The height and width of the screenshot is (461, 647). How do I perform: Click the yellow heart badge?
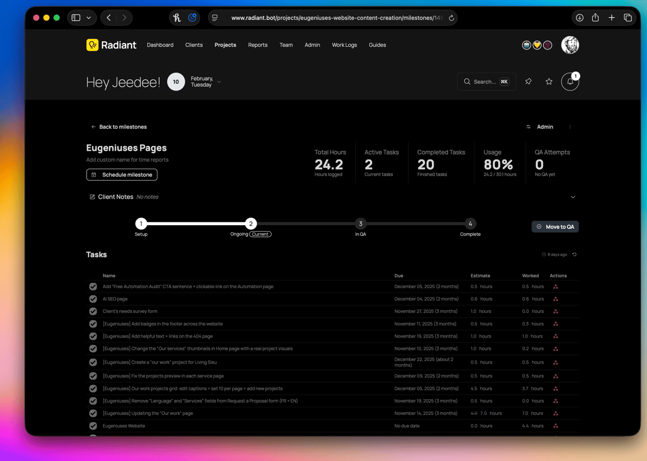coord(537,45)
